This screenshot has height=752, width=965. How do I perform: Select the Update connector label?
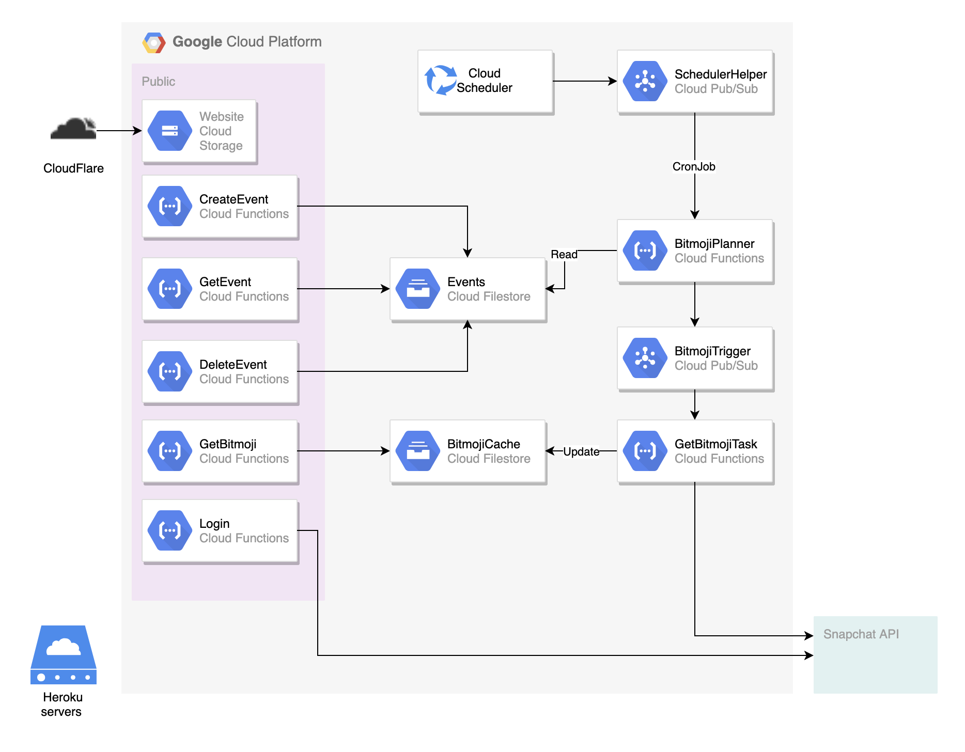pyautogui.click(x=581, y=452)
